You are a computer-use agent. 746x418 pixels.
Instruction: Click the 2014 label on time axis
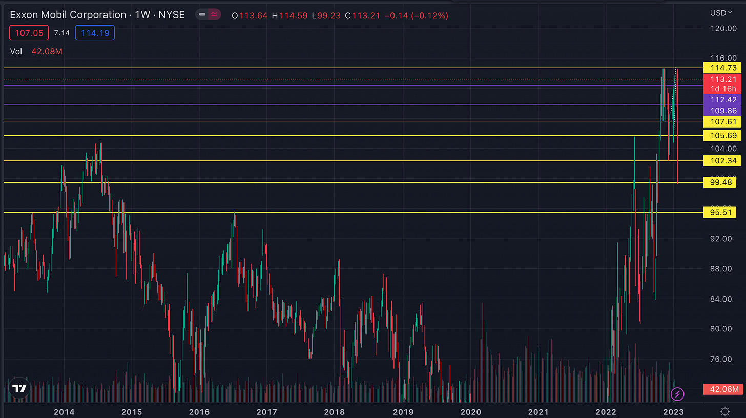pyautogui.click(x=65, y=411)
